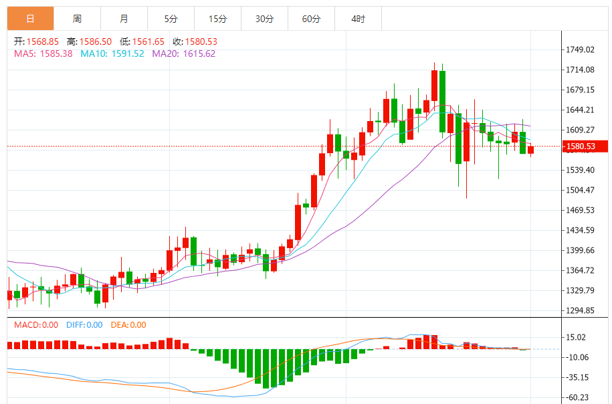Click the 1329.79 price axis label
Screen dimensions: 612x404
tap(581, 290)
